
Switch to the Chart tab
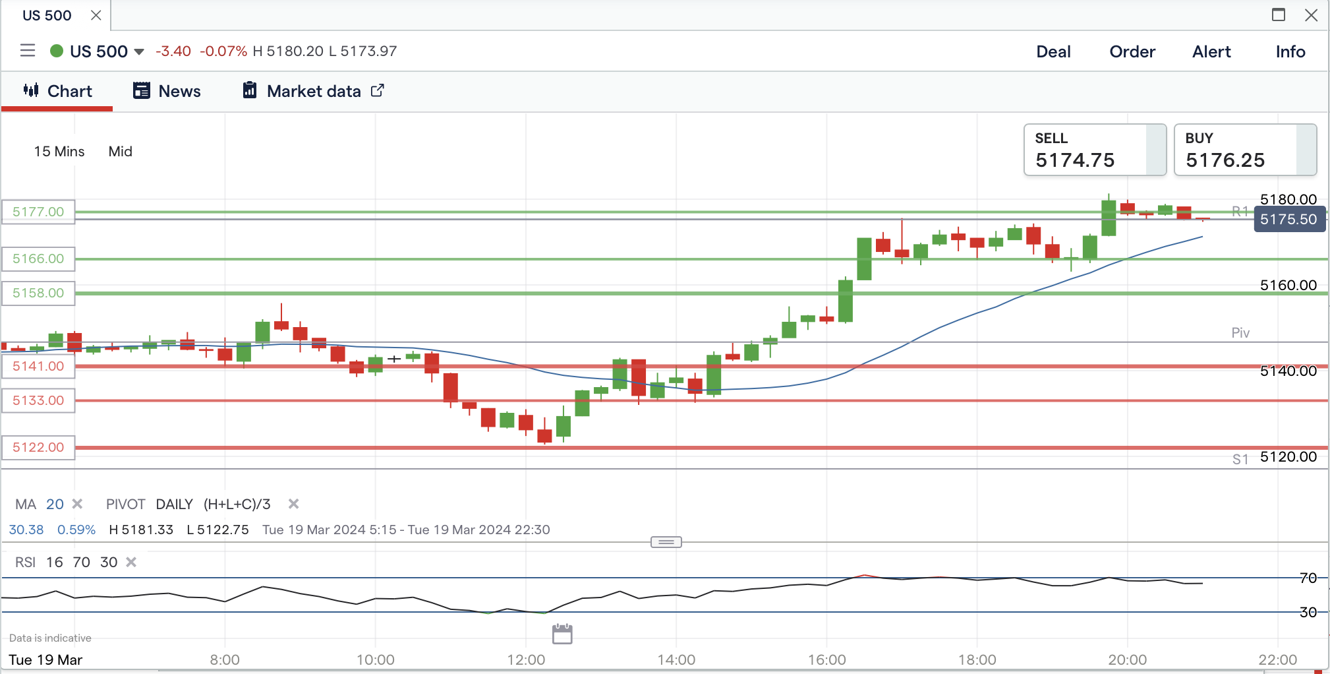[57, 91]
